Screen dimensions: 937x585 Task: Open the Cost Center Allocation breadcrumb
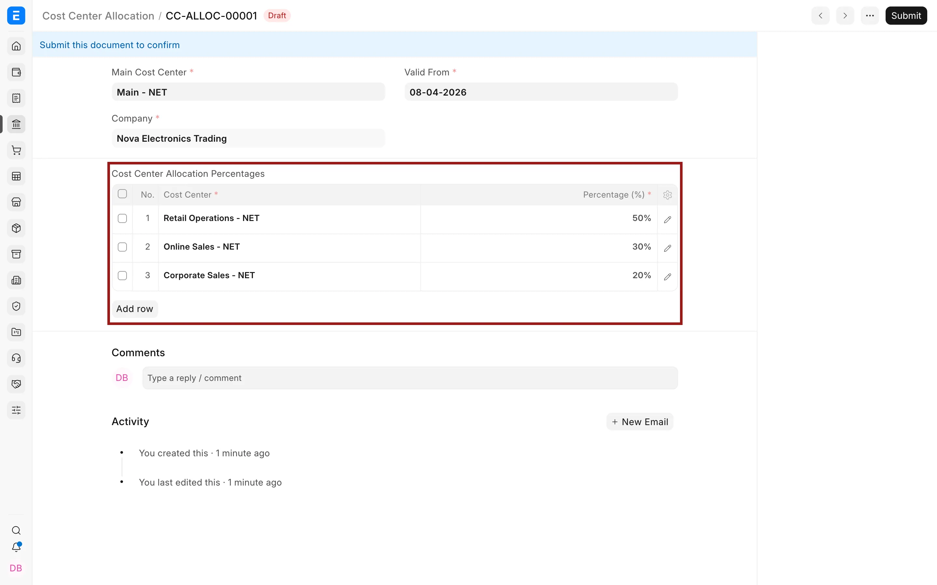click(98, 16)
